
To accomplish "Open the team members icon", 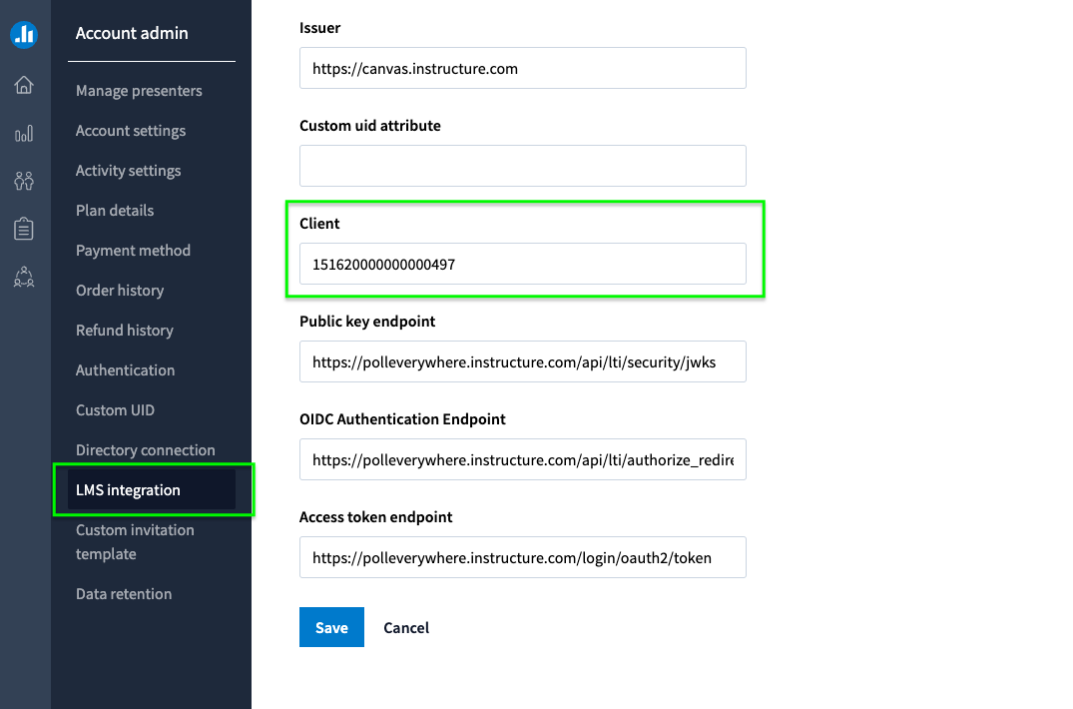I will click(24, 277).
